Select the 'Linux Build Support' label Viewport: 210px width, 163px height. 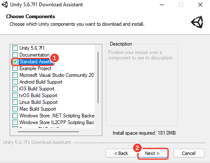pos(38,102)
